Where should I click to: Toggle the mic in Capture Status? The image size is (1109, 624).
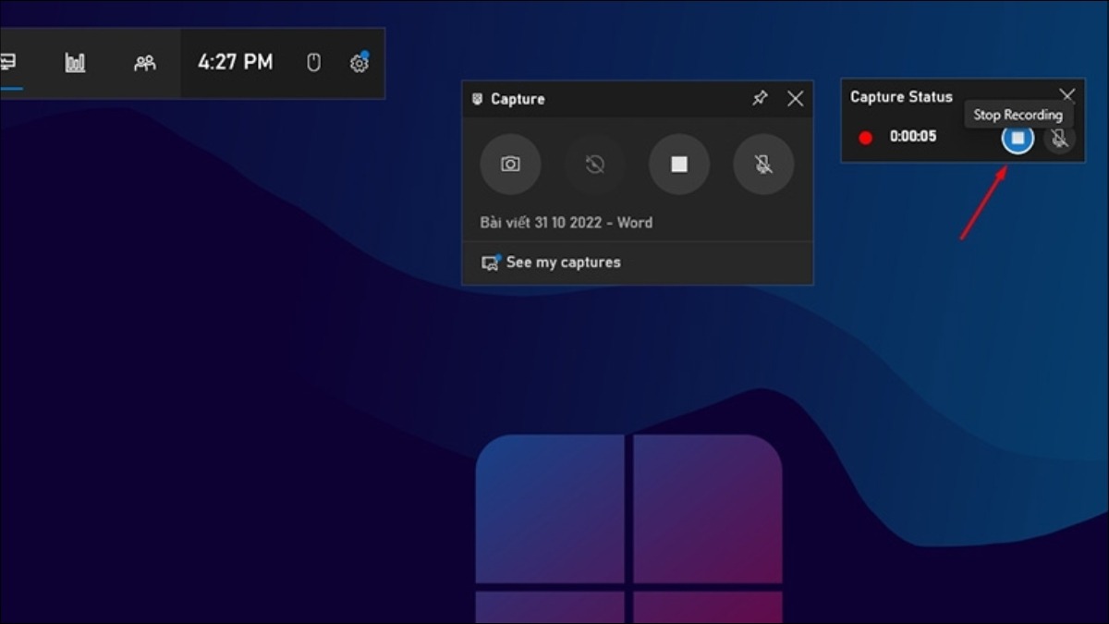pos(1060,138)
